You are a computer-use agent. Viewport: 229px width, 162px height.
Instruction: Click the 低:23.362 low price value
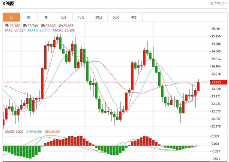48,26
